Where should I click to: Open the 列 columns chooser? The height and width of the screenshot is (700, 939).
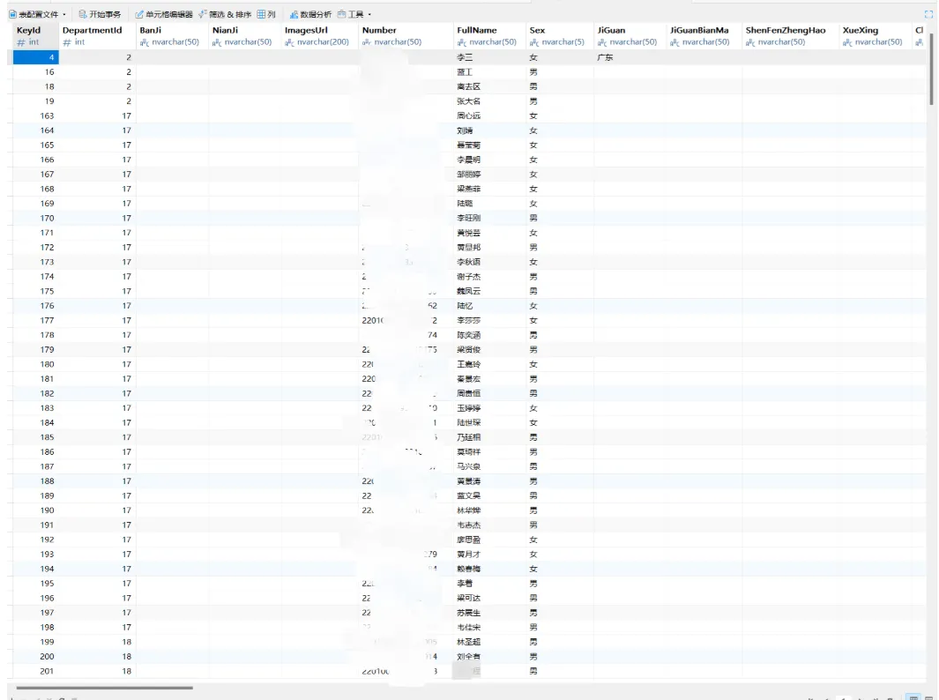point(266,14)
